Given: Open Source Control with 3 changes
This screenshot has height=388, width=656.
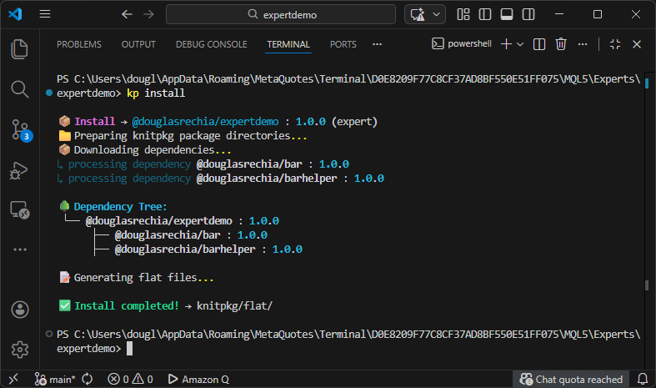Looking at the screenshot, I should [x=20, y=129].
